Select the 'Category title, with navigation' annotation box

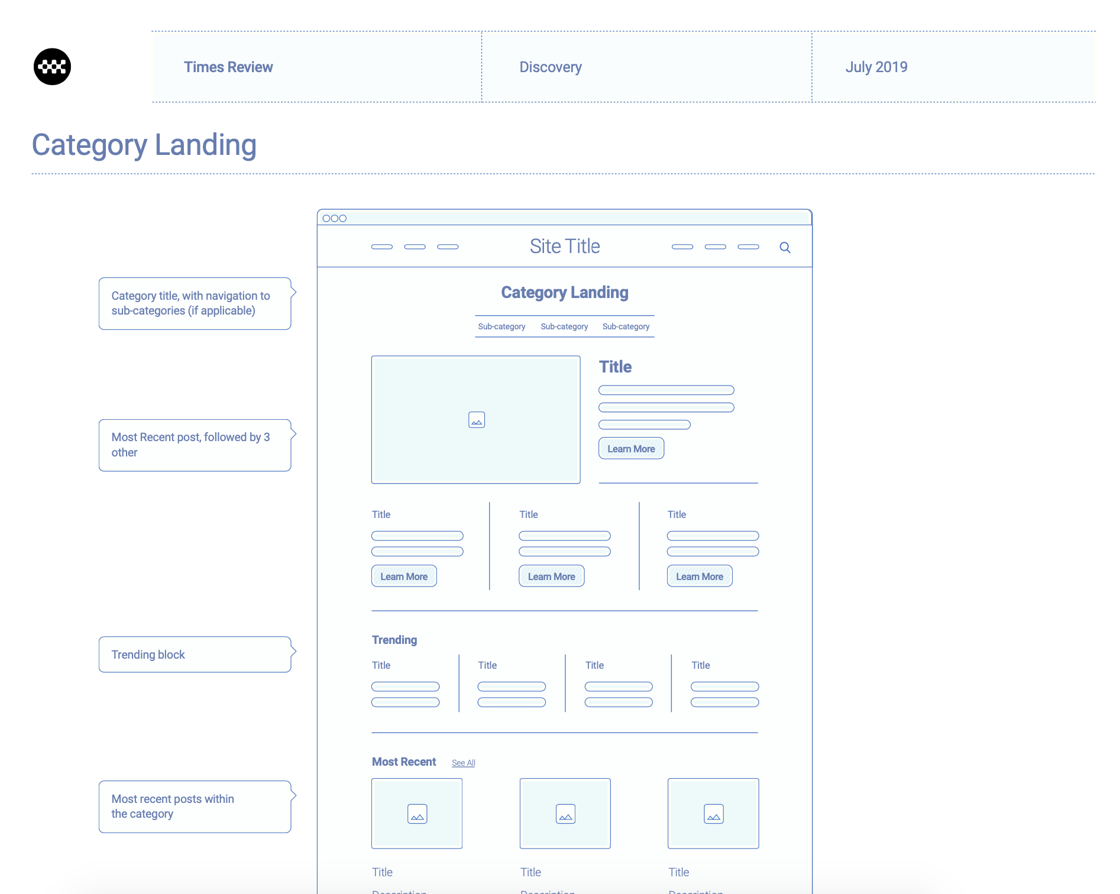pos(198,303)
